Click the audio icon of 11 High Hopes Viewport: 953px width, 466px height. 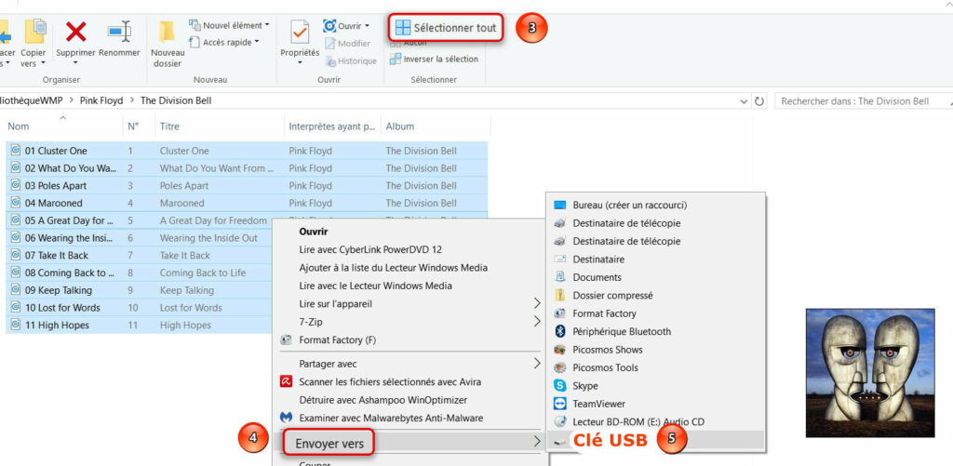(16, 325)
